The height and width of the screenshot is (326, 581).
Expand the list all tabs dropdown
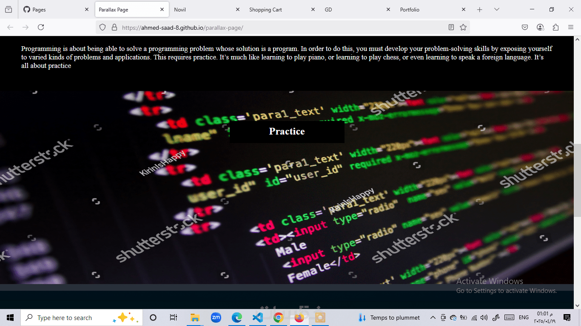point(496,9)
